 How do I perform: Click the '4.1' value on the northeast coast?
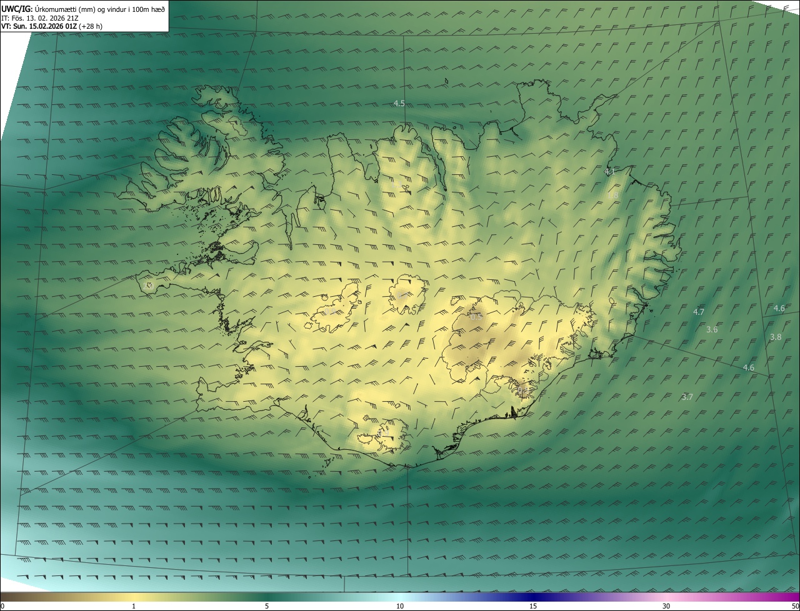(x=610, y=171)
